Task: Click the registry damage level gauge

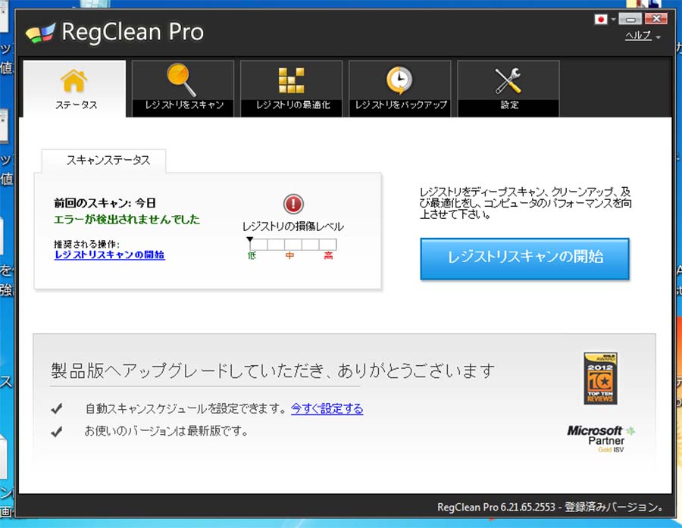Action: (293, 244)
